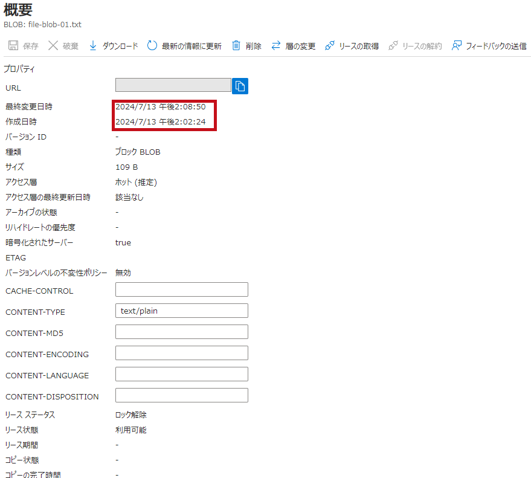Click the バージョン ID label
The width and height of the screenshot is (531, 478).
[26, 137]
